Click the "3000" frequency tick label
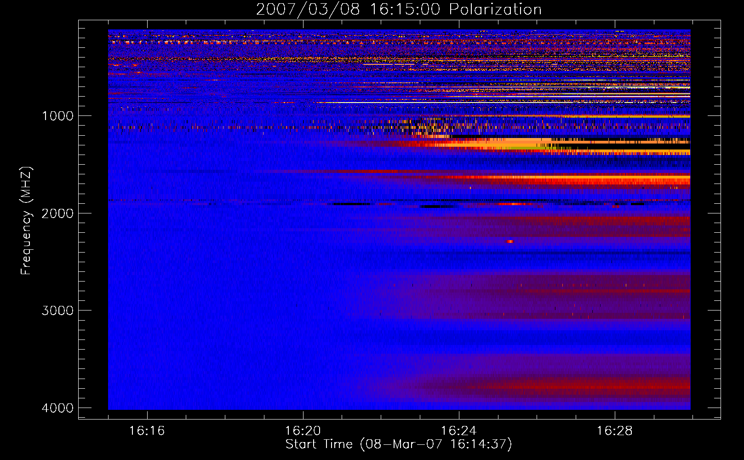Image resolution: width=744 pixels, height=460 pixels. 57,310
